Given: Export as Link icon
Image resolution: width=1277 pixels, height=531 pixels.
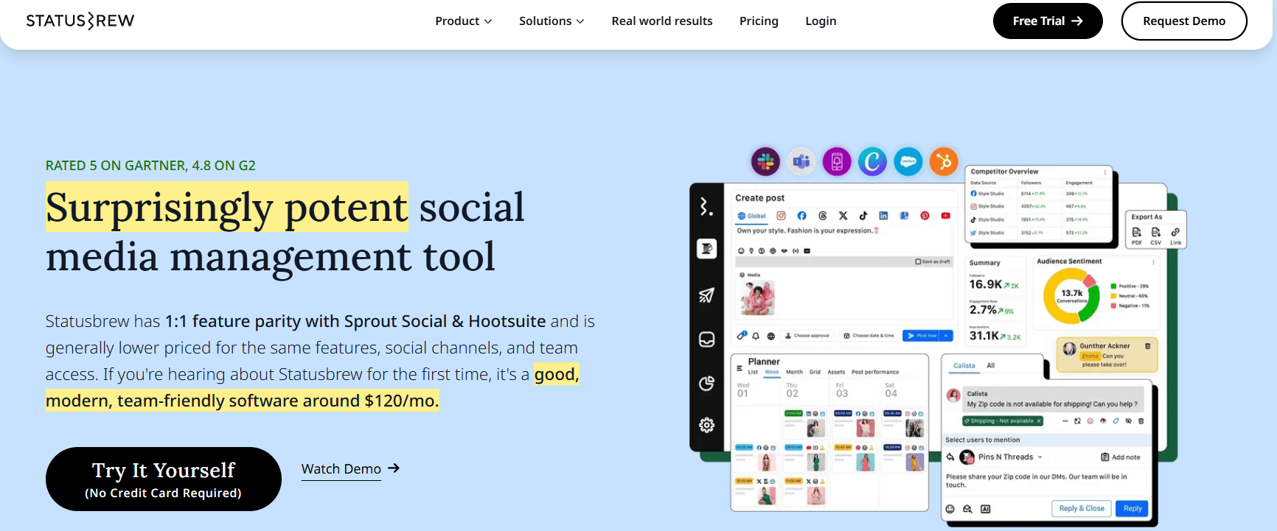Looking at the screenshot, I should pyautogui.click(x=1175, y=236).
